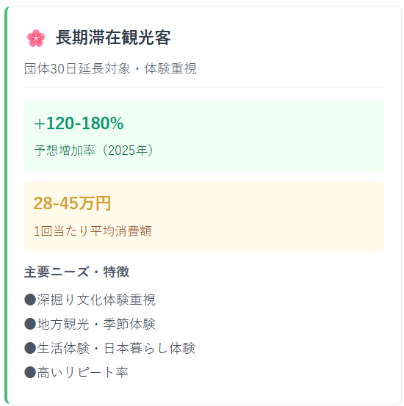Image resolution: width=404 pixels, height=406 pixels.
Task: Click the 主要ニーズ・特徴 heading
Action: point(76,272)
